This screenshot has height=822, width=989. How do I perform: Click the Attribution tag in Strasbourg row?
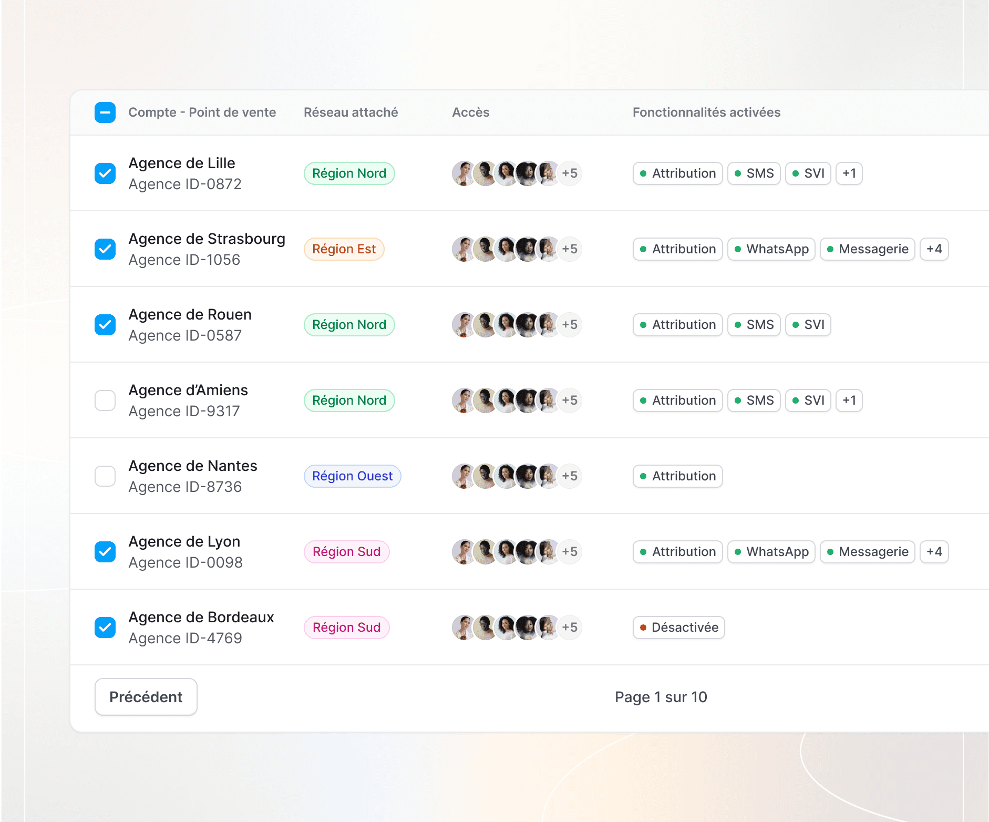pyautogui.click(x=678, y=249)
